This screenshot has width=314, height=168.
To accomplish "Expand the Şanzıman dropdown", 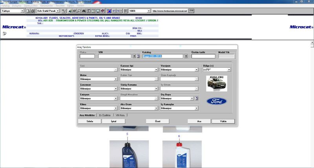I will 115,89.
